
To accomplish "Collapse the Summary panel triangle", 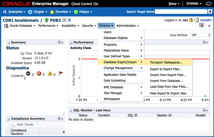I will [8, 43].
